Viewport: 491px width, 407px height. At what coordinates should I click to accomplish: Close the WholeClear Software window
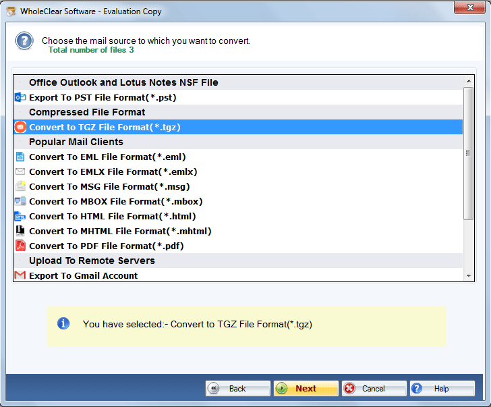tap(469, 7)
